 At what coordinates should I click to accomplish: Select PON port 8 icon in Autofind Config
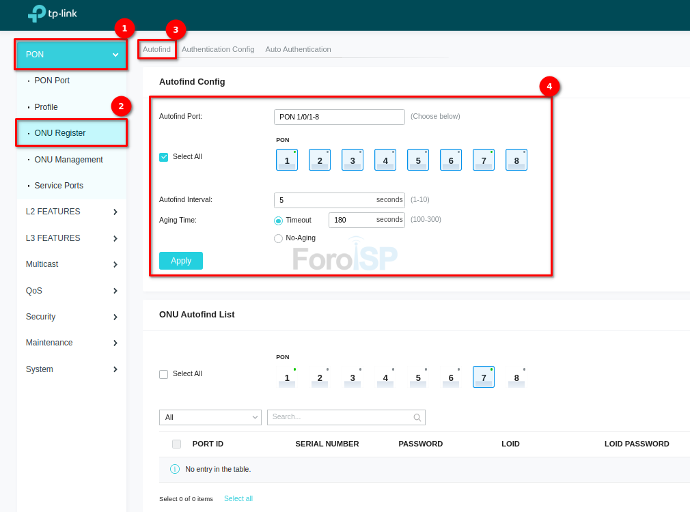(x=516, y=160)
